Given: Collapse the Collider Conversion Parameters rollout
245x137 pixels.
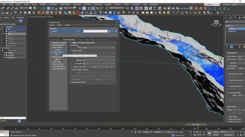Looking at the screenshot, I should tap(70, 43).
